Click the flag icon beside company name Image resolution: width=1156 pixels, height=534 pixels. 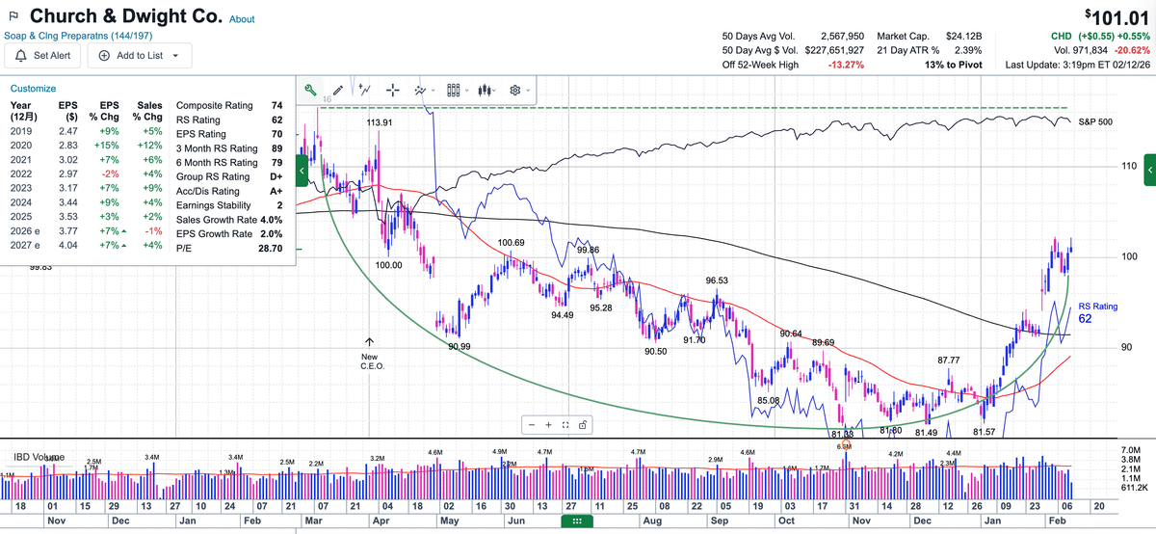click(x=13, y=17)
